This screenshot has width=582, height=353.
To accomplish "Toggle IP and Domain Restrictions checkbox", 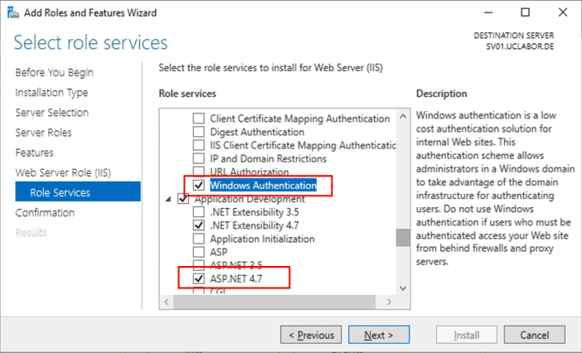I will click(x=198, y=158).
